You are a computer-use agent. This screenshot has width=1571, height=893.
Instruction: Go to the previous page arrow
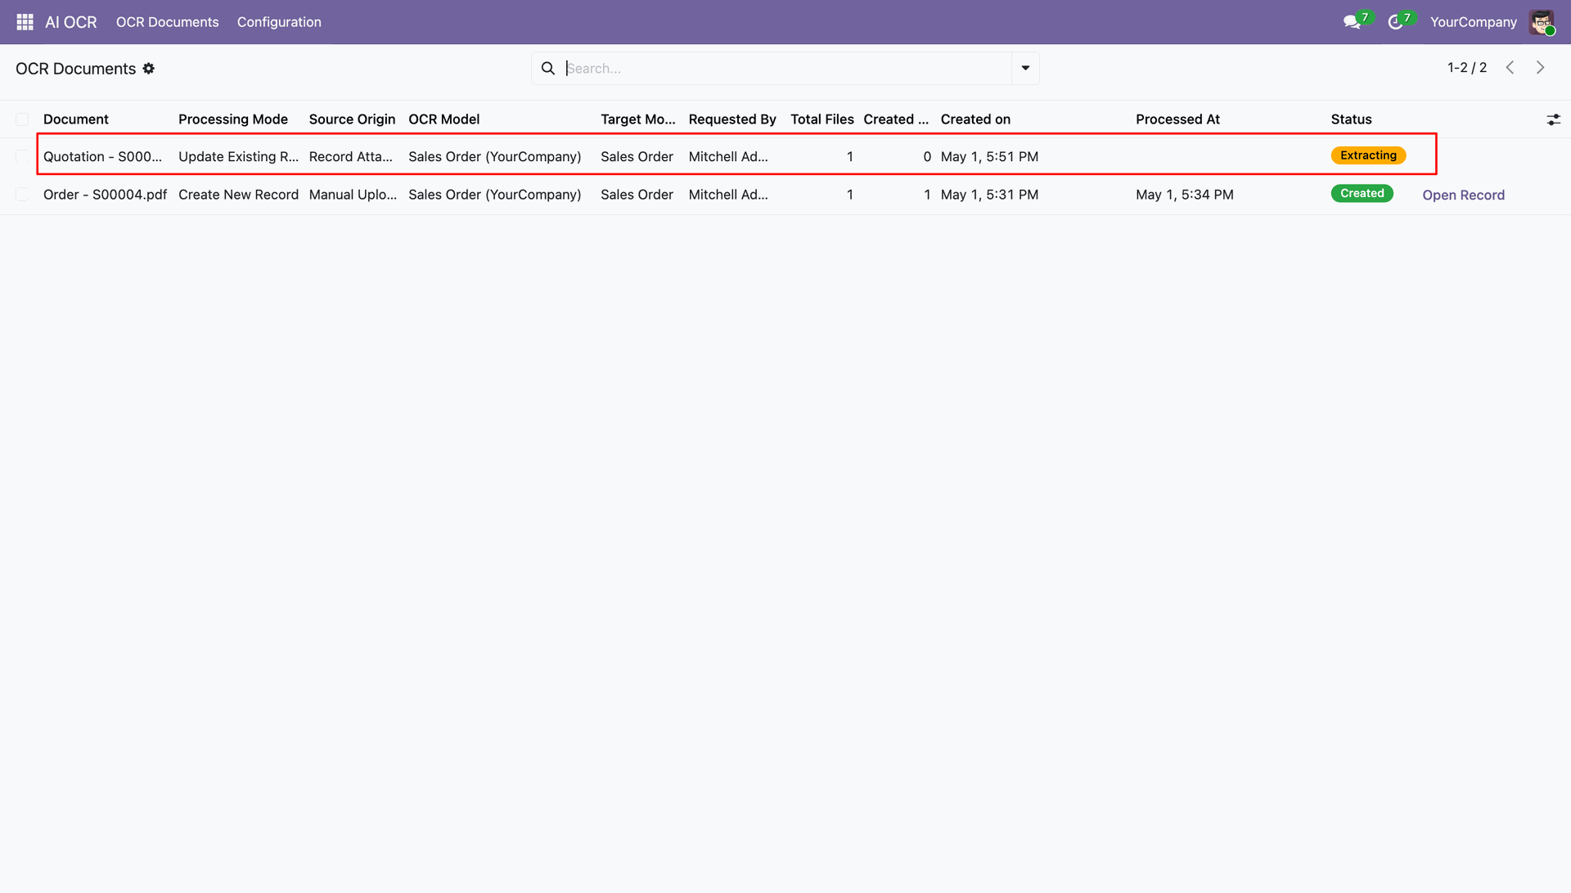pyautogui.click(x=1510, y=68)
